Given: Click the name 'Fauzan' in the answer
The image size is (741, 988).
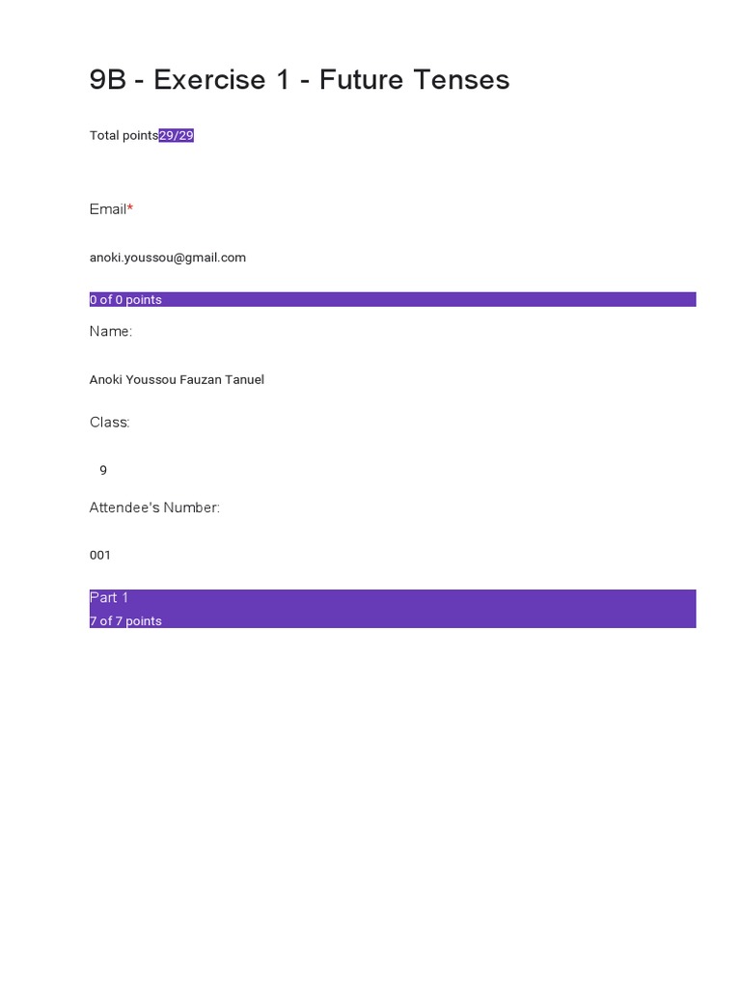Looking at the screenshot, I should [x=200, y=380].
